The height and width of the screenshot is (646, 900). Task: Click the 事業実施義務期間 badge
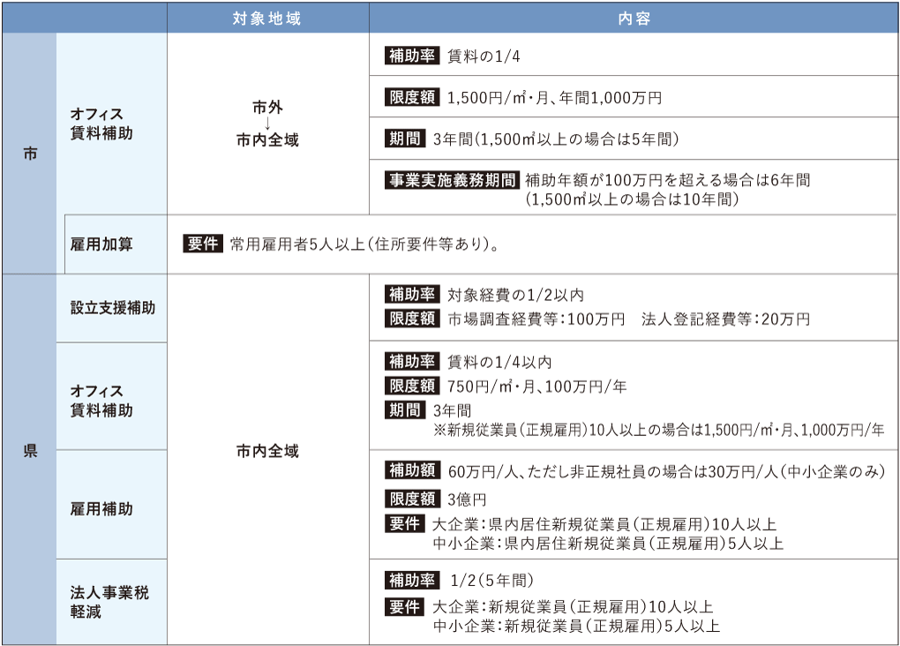click(x=453, y=180)
